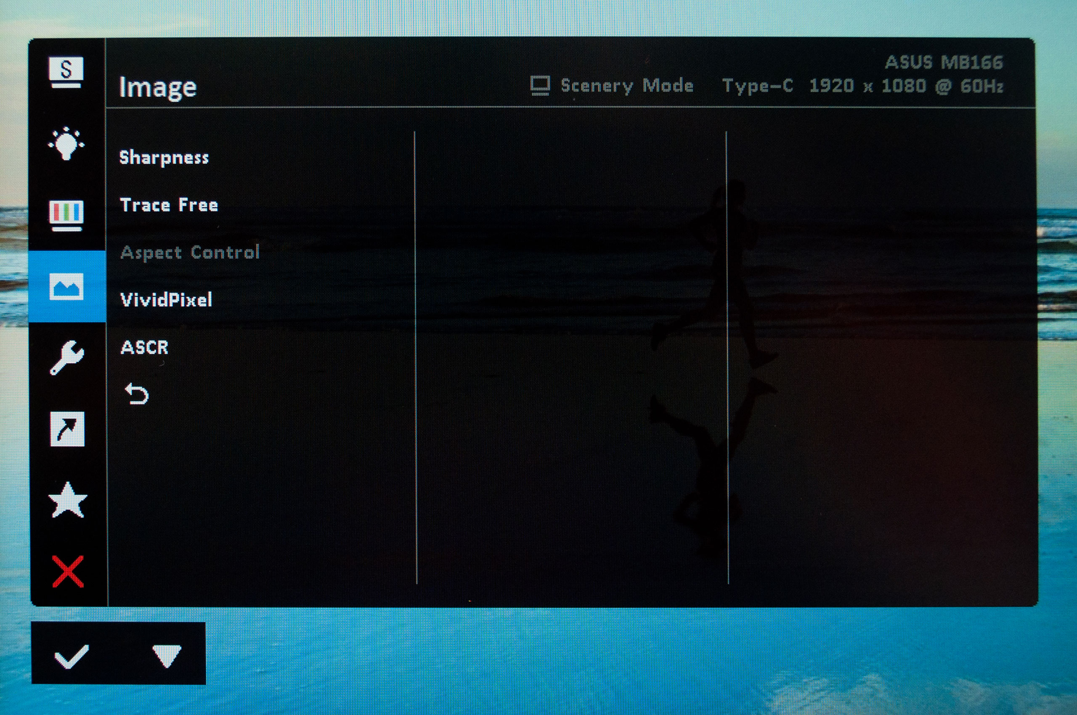This screenshot has height=715, width=1077.
Task: Open the Color settings icon
Action: pyautogui.click(x=66, y=215)
